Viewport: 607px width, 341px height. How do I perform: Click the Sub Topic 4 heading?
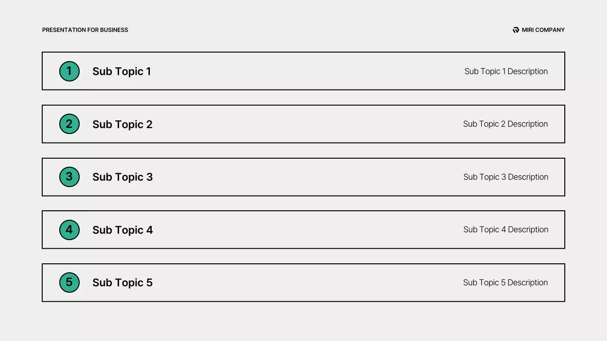(122, 230)
